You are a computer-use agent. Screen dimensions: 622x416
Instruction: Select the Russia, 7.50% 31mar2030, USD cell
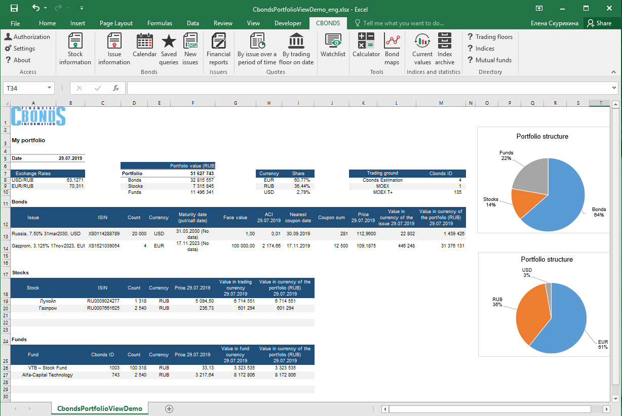click(48, 234)
